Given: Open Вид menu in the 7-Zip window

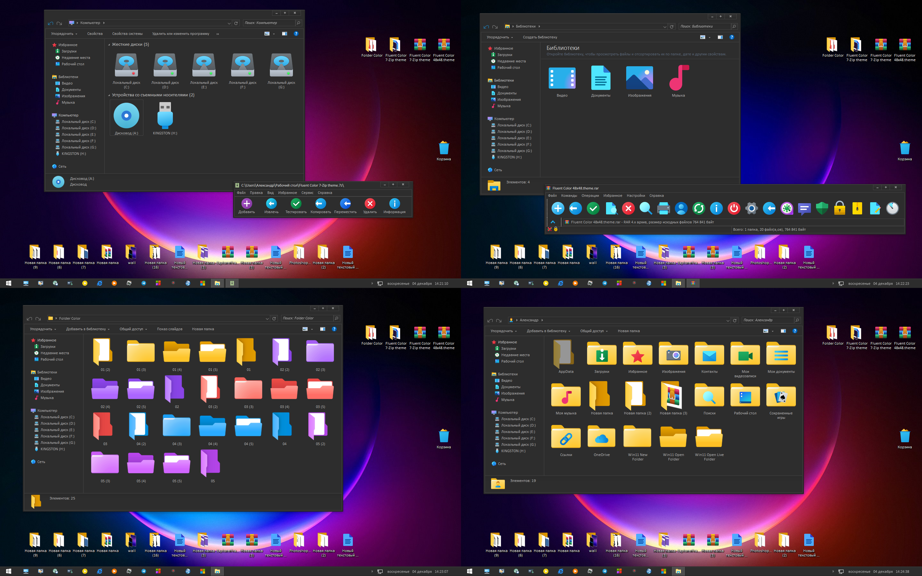Looking at the screenshot, I should point(271,193).
